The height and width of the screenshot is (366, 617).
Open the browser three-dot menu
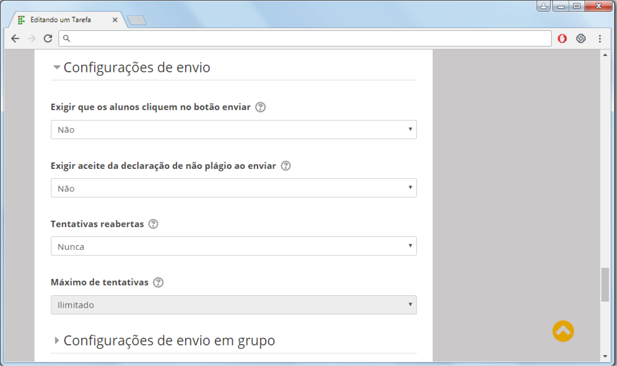(600, 39)
